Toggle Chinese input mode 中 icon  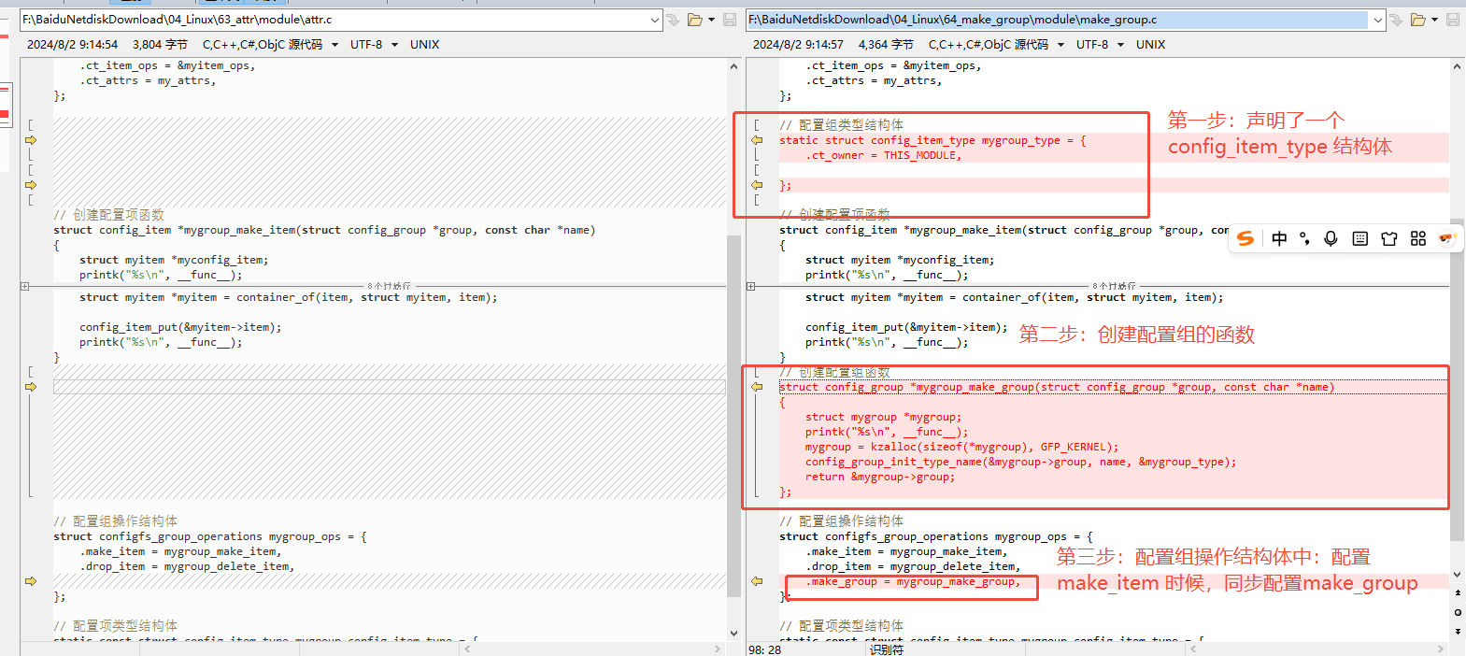pos(1279,238)
